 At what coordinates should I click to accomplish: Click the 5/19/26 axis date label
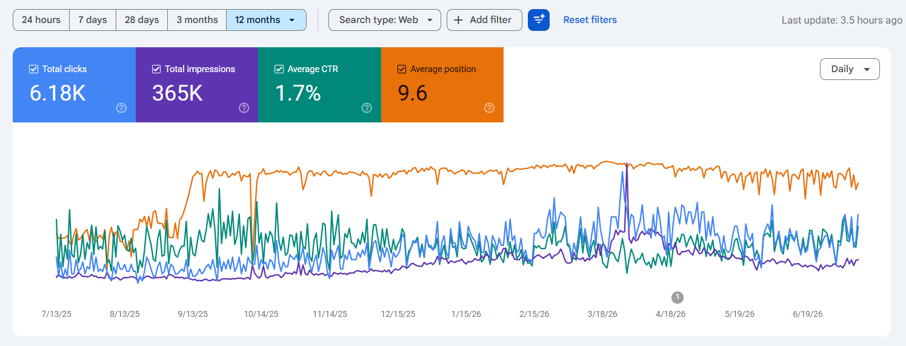click(x=739, y=314)
